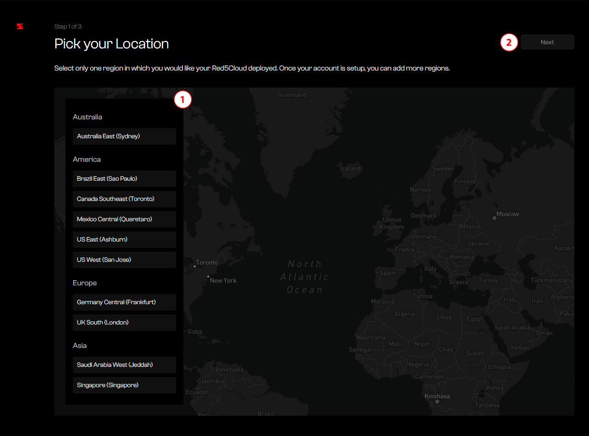The image size is (589, 436).
Task: Select UK South (London) region
Action: point(124,323)
